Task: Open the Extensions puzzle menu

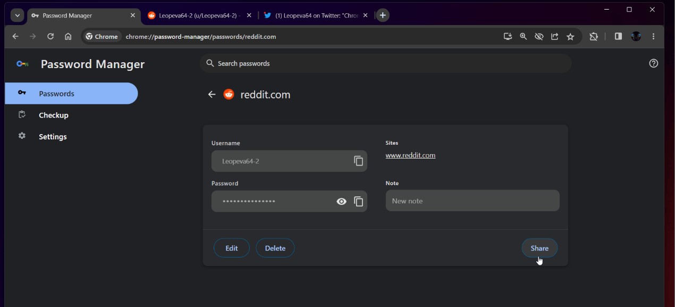Action: (594, 37)
